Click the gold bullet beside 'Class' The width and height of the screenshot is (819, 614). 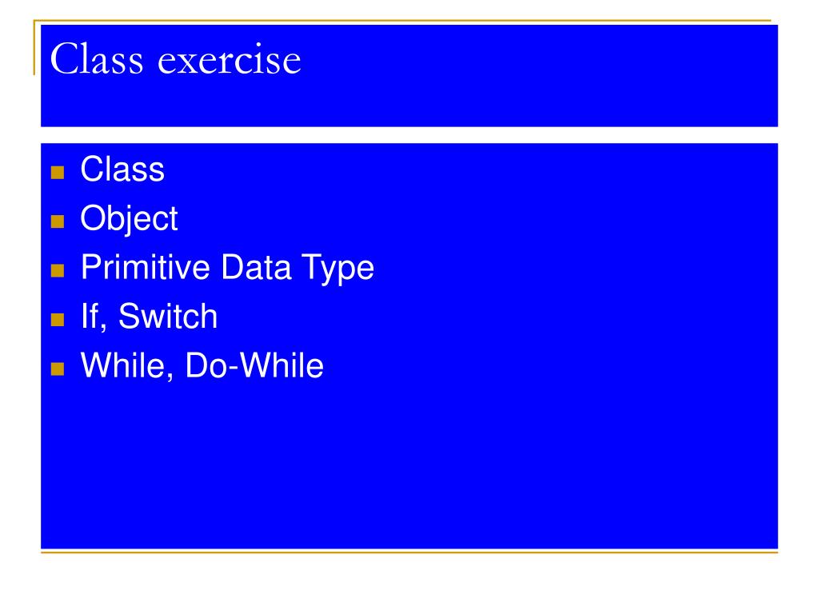pos(58,173)
